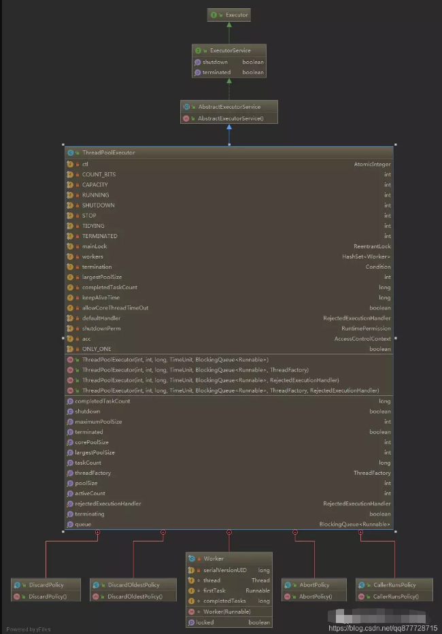Click the allowCoreThreadTimeOut field name
The image size is (442, 634).
(x=115, y=307)
